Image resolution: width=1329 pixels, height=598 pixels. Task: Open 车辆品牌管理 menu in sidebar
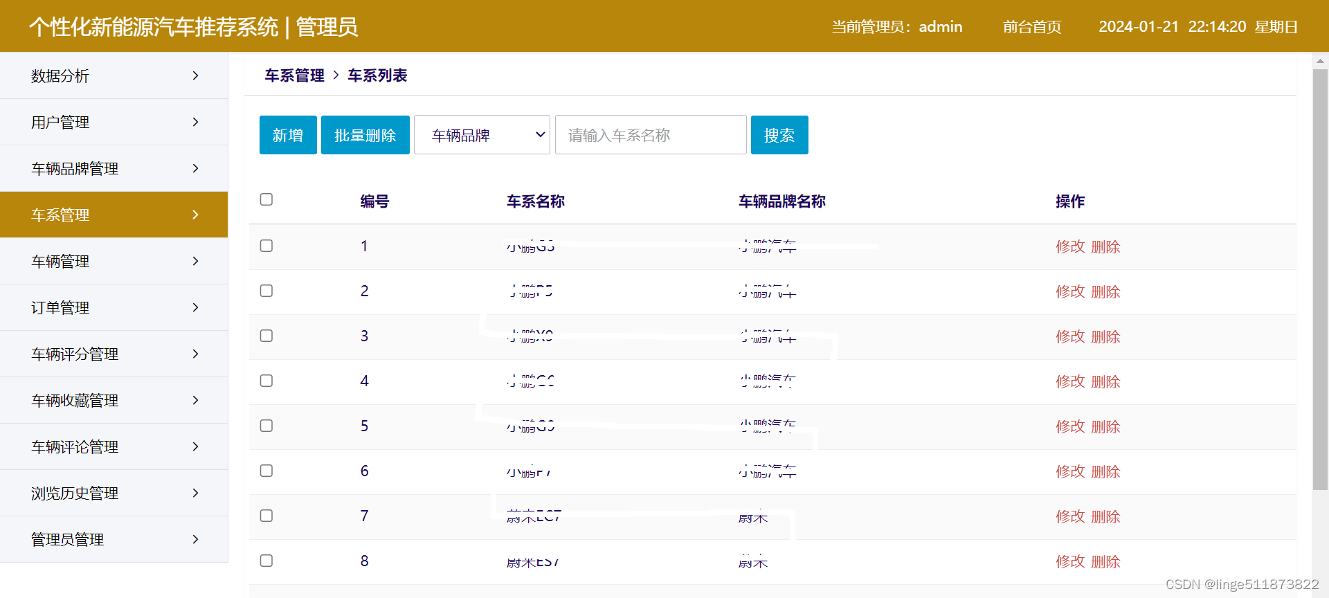point(114,168)
